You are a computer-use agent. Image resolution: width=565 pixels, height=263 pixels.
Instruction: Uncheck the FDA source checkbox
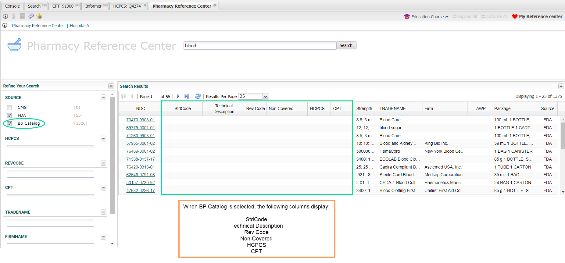9,116
